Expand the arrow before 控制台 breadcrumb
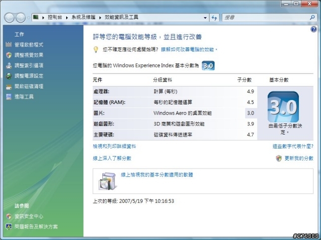321x240 pixels. tap(43, 17)
